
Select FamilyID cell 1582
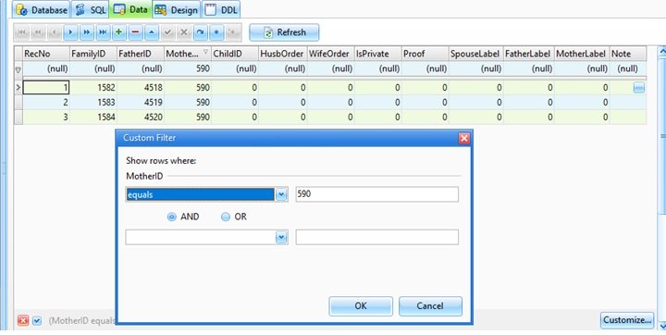tap(93, 88)
